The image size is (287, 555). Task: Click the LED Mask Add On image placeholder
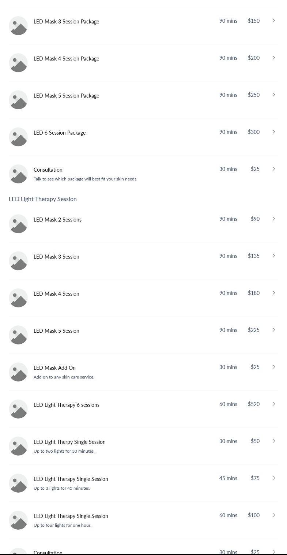18,372
